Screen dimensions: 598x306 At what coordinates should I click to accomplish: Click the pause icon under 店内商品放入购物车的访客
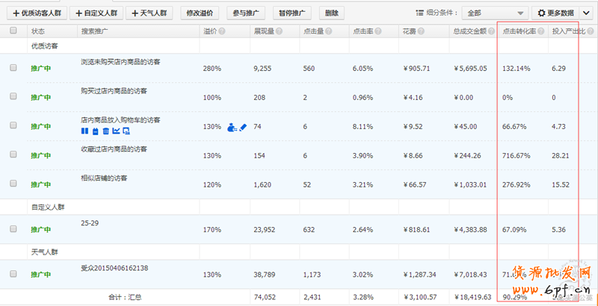[84, 131]
